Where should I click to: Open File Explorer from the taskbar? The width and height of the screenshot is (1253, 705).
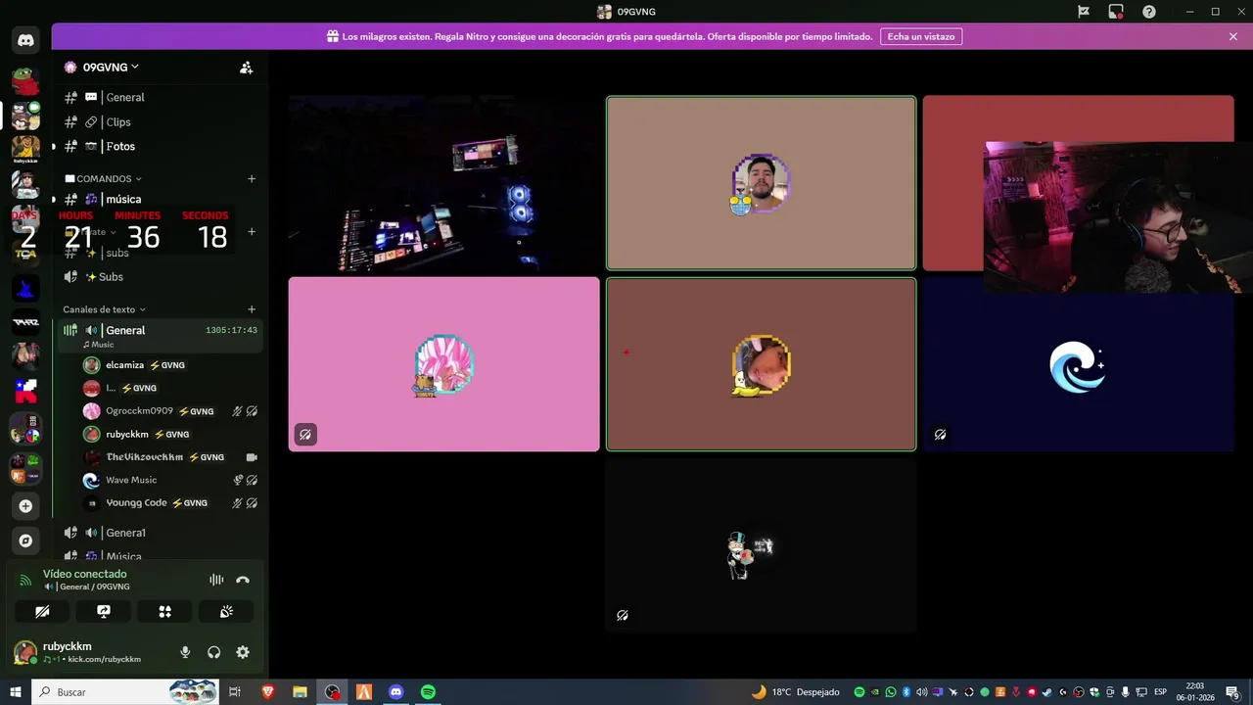(301, 692)
